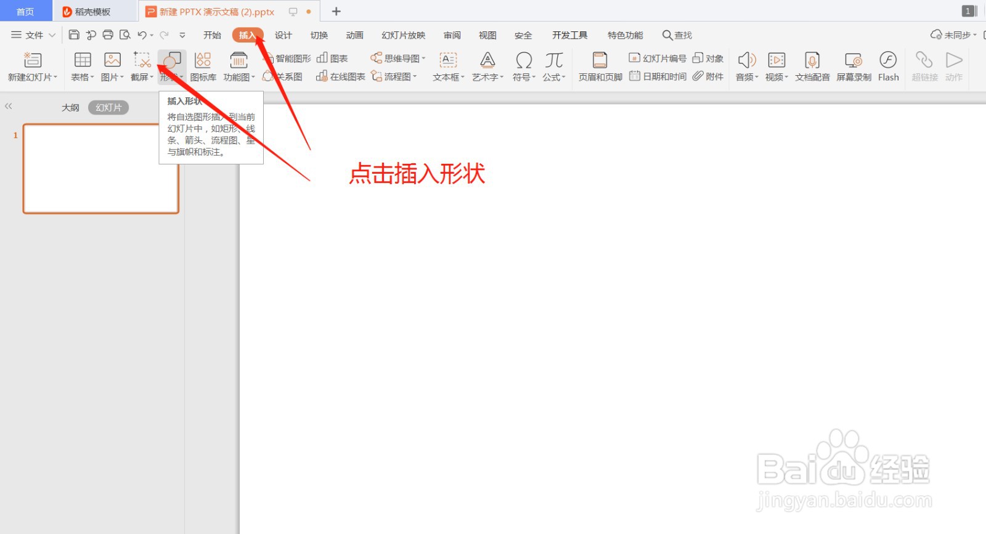Click the New Slide (新建幻灯片) icon
This screenshot has width=986, height=534.
[32, 60]
